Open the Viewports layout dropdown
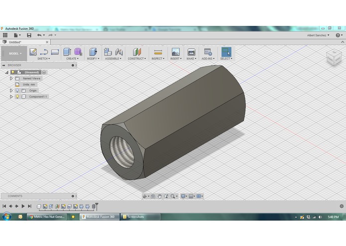 [200, 196]
